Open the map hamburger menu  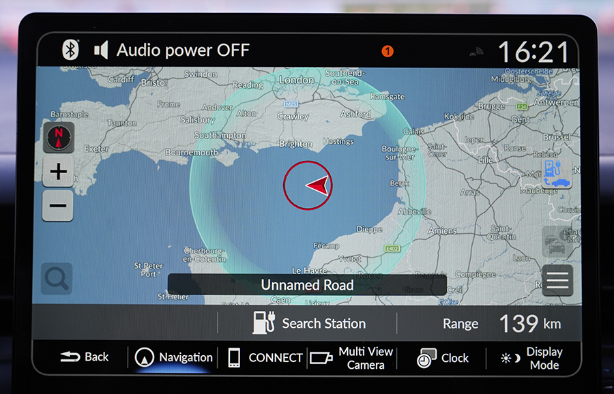click(x=557, y=280)
